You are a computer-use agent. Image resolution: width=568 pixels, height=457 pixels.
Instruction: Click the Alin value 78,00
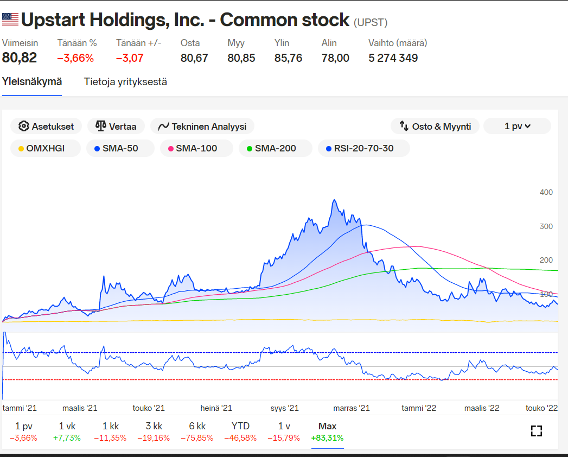point(335,58)
